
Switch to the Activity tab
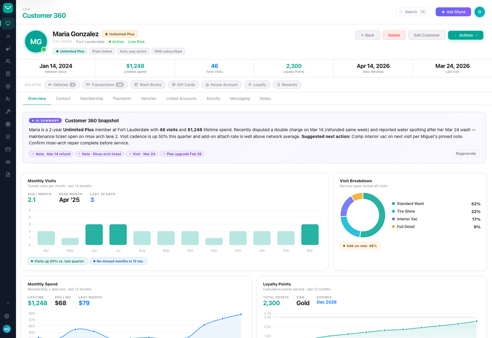213,99
